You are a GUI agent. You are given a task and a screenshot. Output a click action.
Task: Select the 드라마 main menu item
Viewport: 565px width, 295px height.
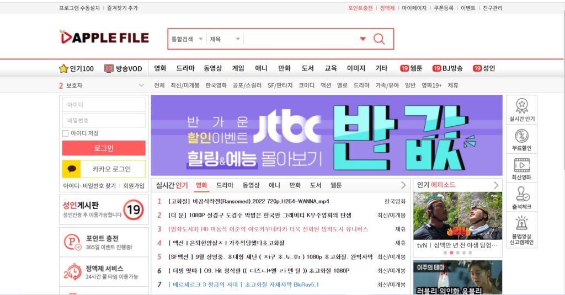pos(185,68)
